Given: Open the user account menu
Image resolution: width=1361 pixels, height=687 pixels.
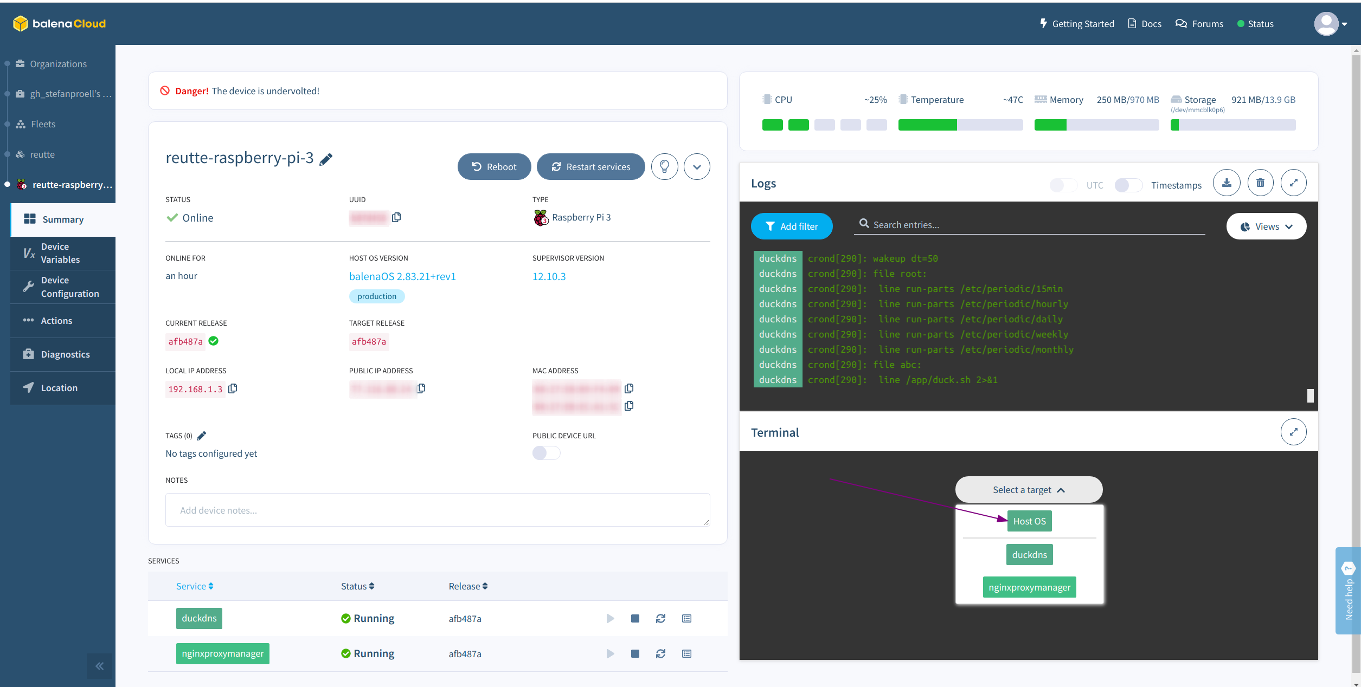Looking at the screenshot, I should coord(1331,24).
